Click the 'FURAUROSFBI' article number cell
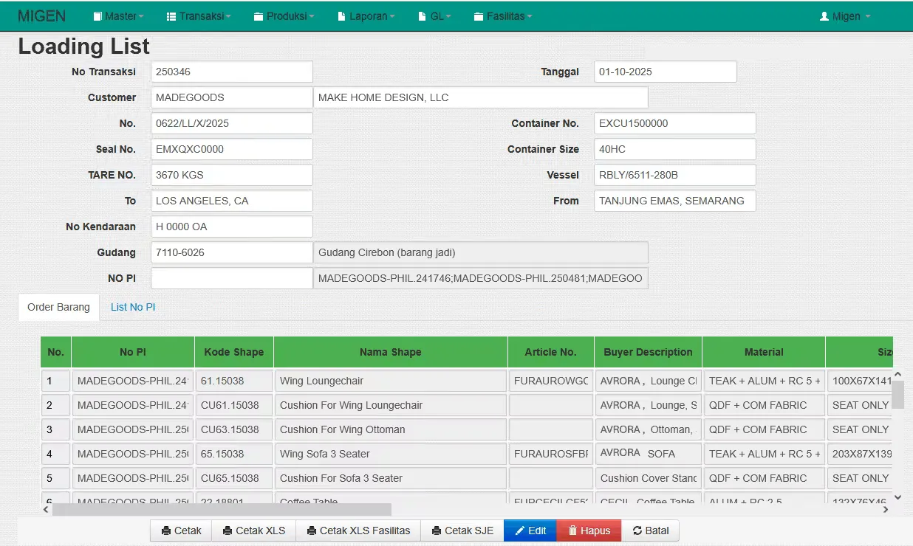 pos(551,454)
